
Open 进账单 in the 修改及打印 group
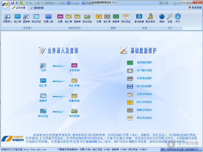coord(77,19)
